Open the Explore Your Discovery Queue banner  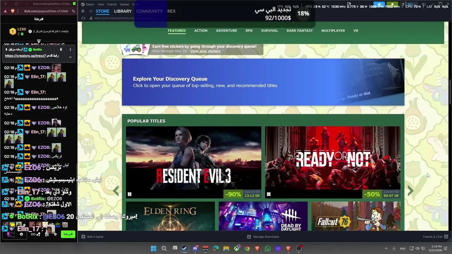pyautogui.click(x=263, y=82)
